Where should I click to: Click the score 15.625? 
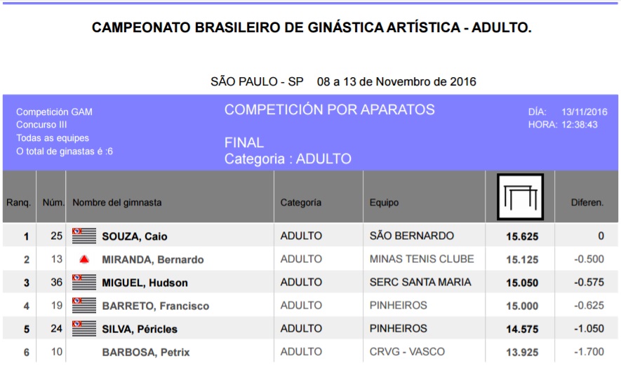tap(522, 236)
